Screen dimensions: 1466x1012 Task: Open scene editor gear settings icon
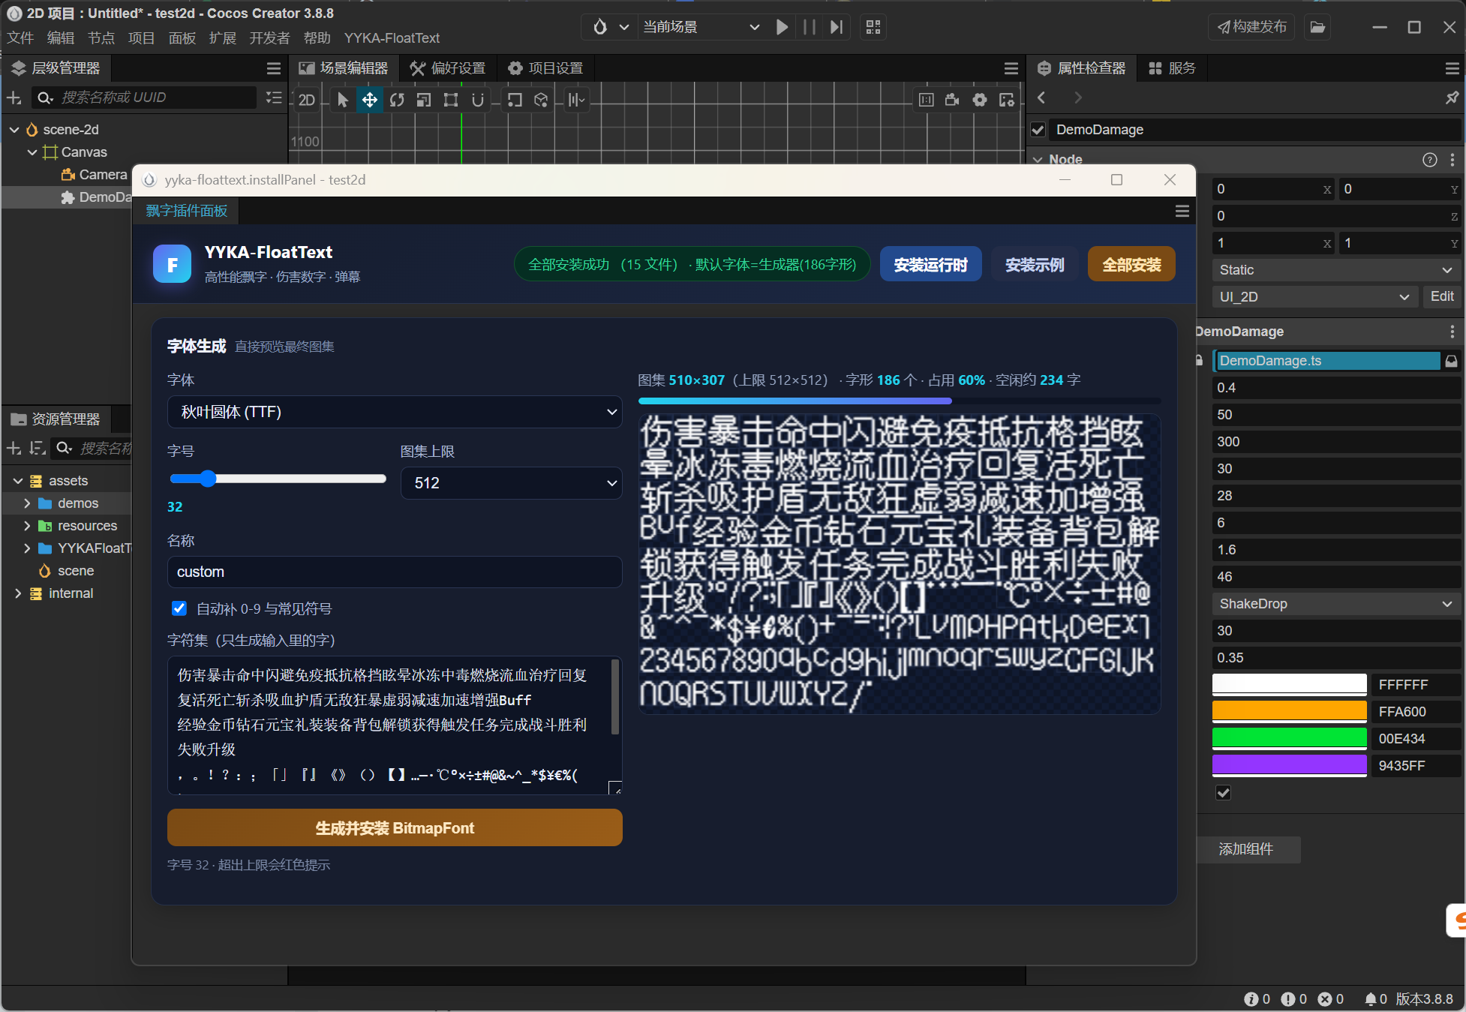979,100
